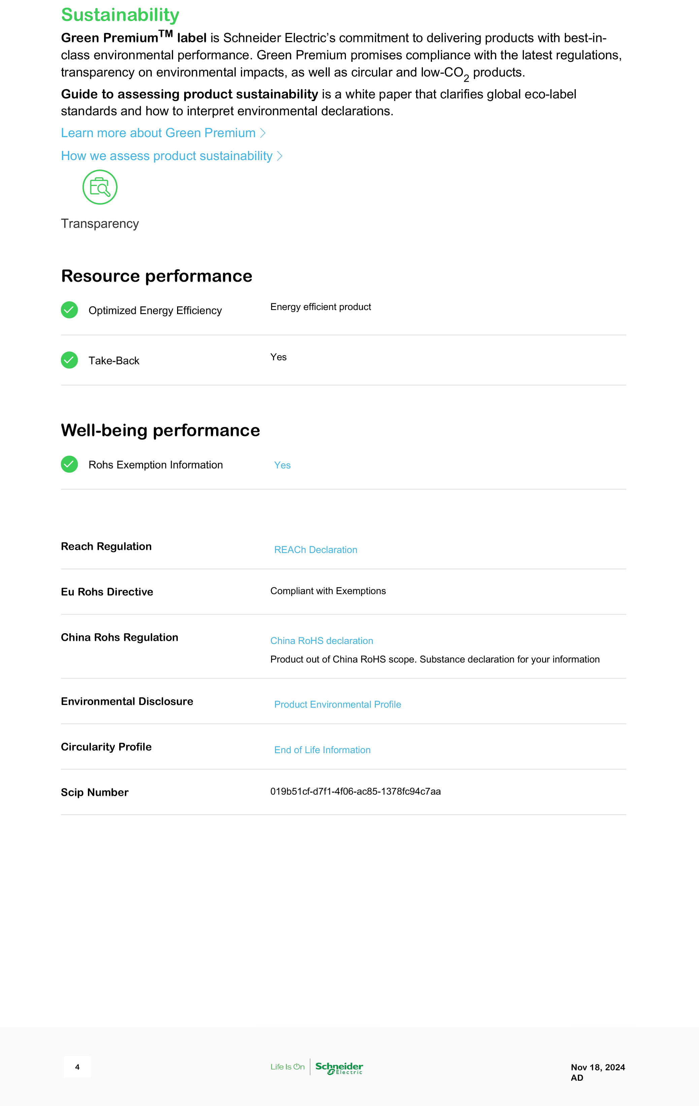
Task: Click the Resource performance heading
Action: (x=157, y=276)
